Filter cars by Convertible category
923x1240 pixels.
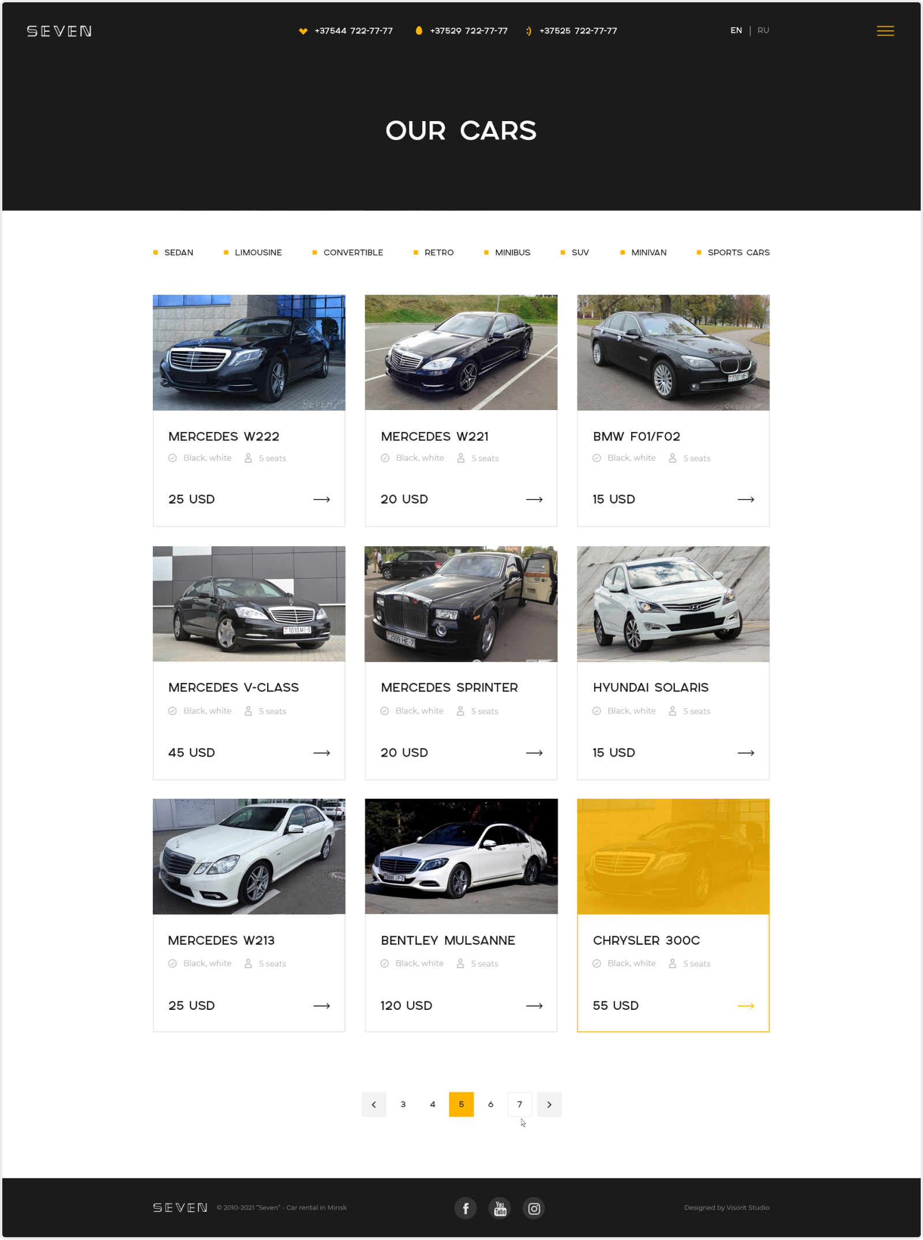tap(348, 253)
